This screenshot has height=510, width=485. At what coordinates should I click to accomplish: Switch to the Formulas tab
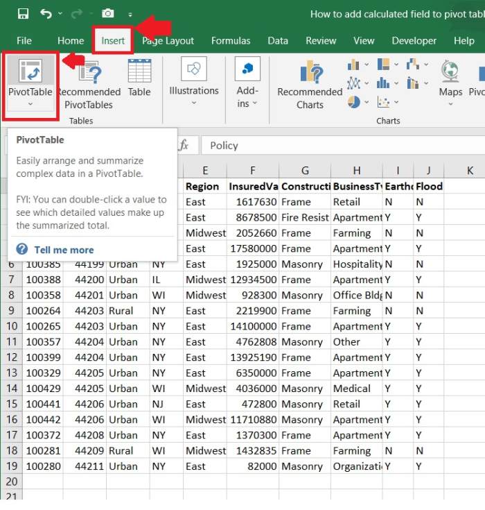coord(231,41)
